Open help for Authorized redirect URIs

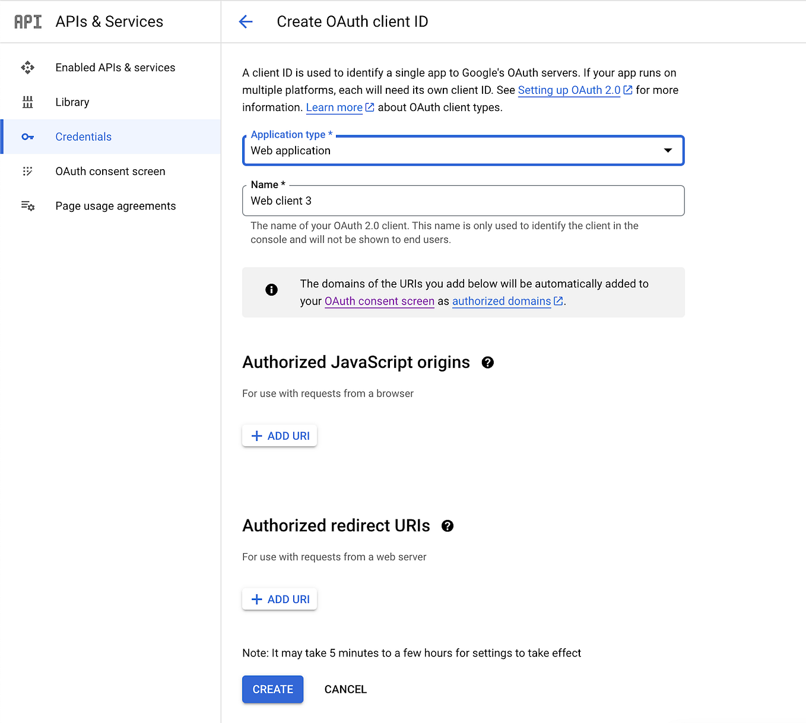point(448,525)
